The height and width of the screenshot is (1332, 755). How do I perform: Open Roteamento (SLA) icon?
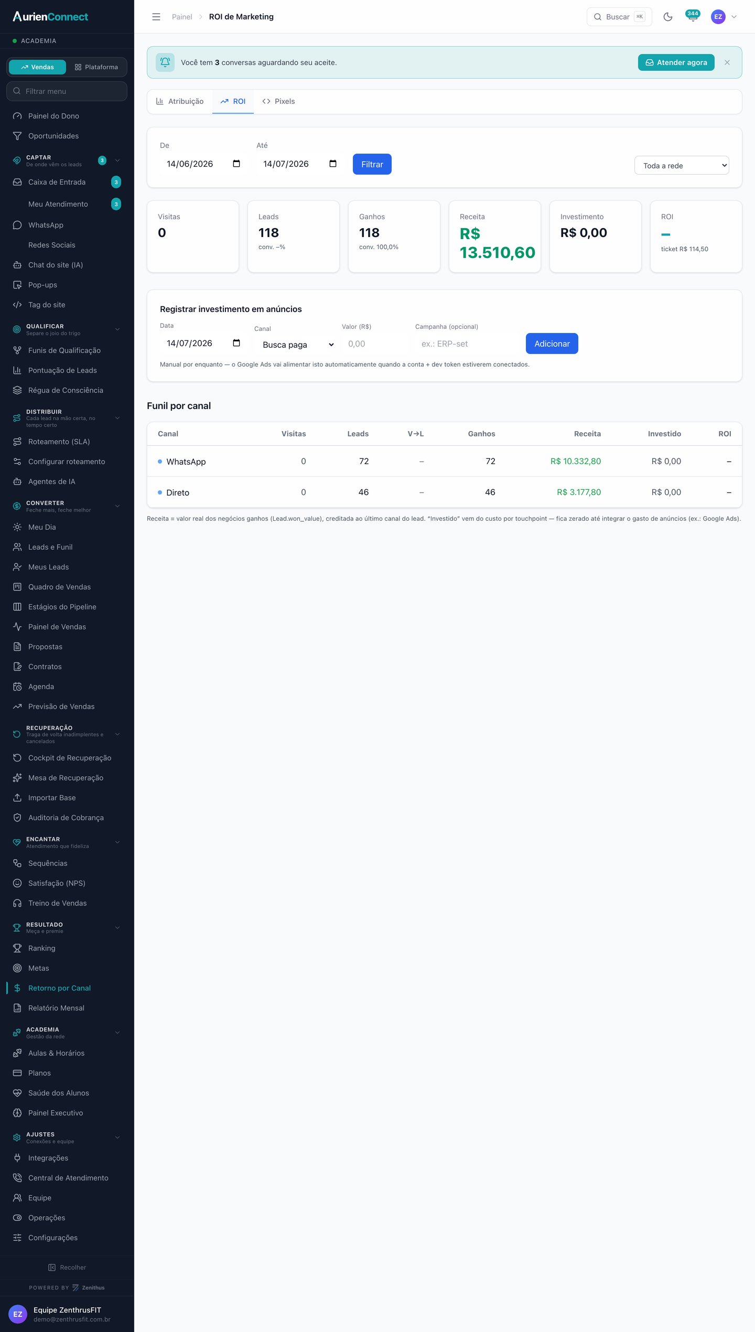(17, 442)
